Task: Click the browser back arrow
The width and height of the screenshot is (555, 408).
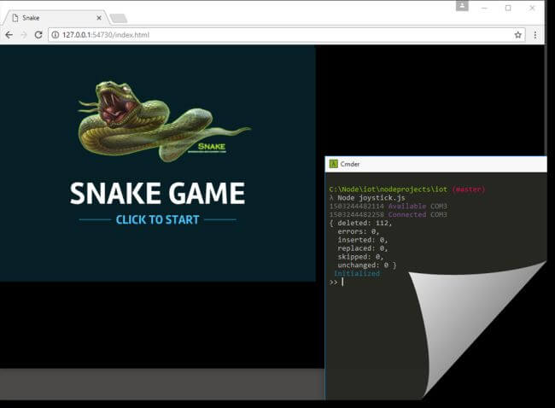Action: point(9,35)
